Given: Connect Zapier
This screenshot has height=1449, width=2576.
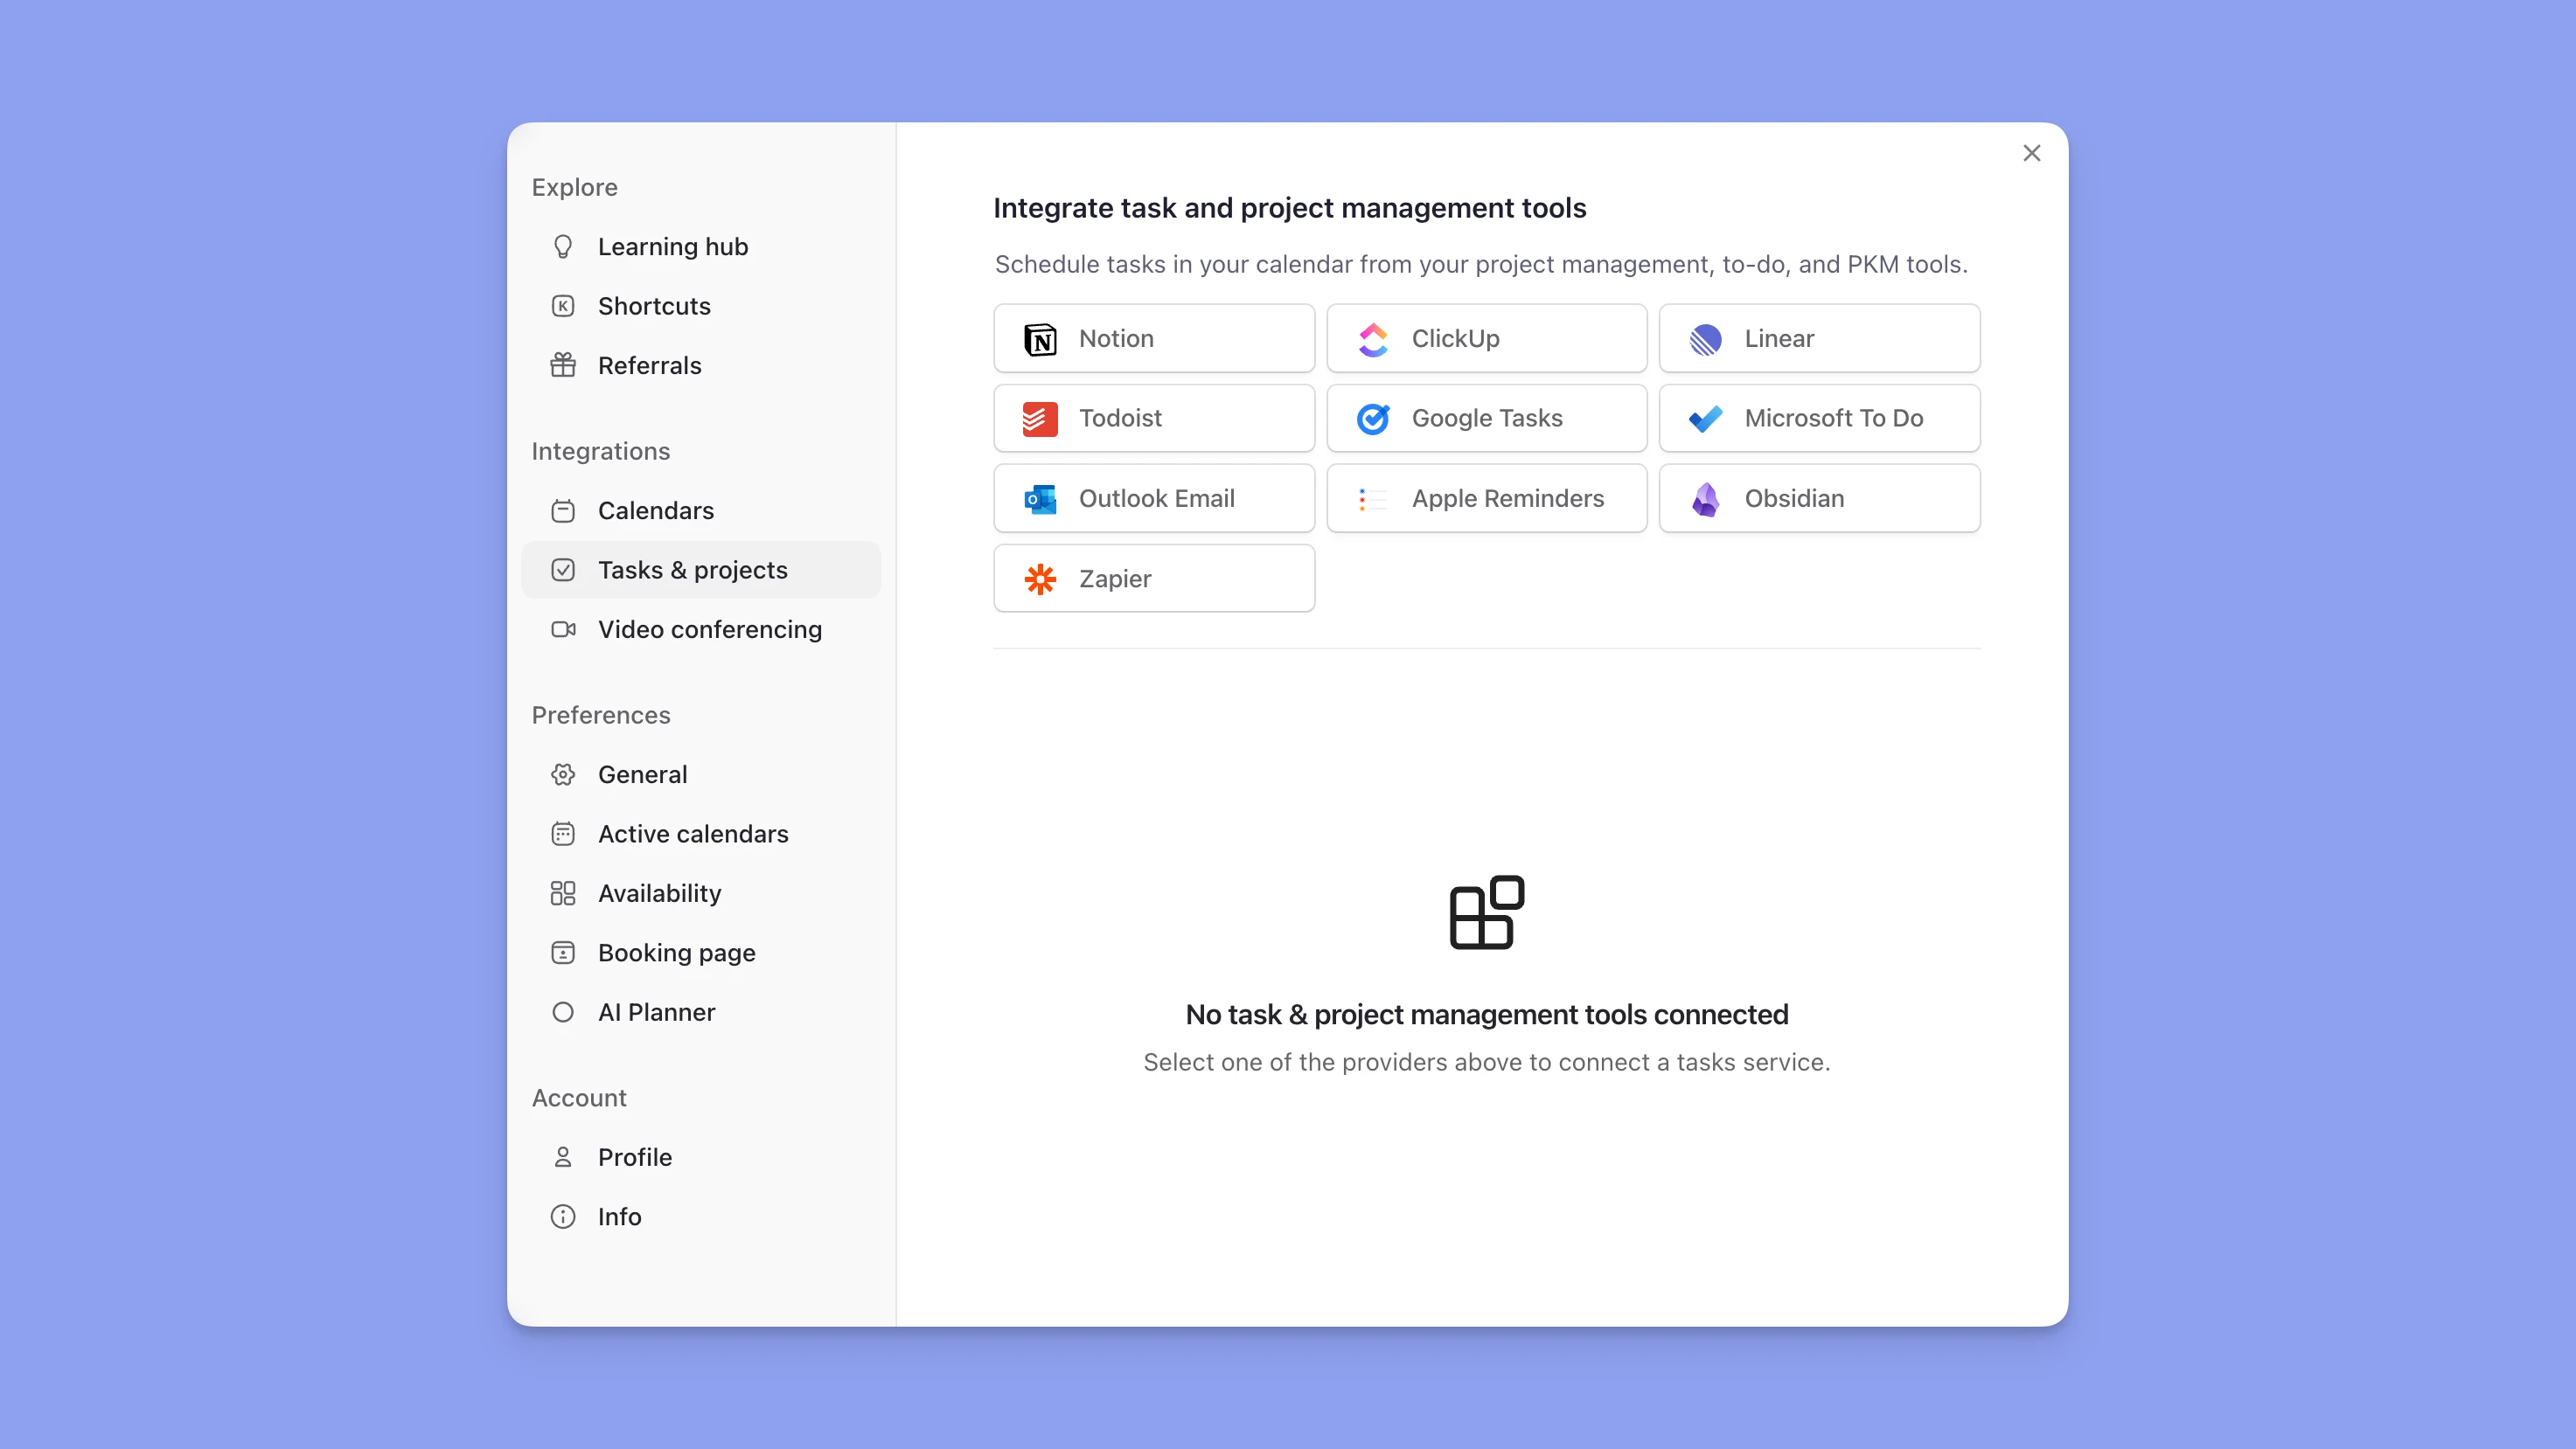Looking at the screenshot, I should pos(1153,578).
